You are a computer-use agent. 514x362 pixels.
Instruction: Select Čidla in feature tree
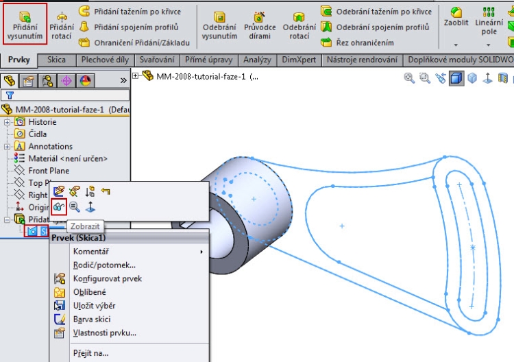[38, 134]
